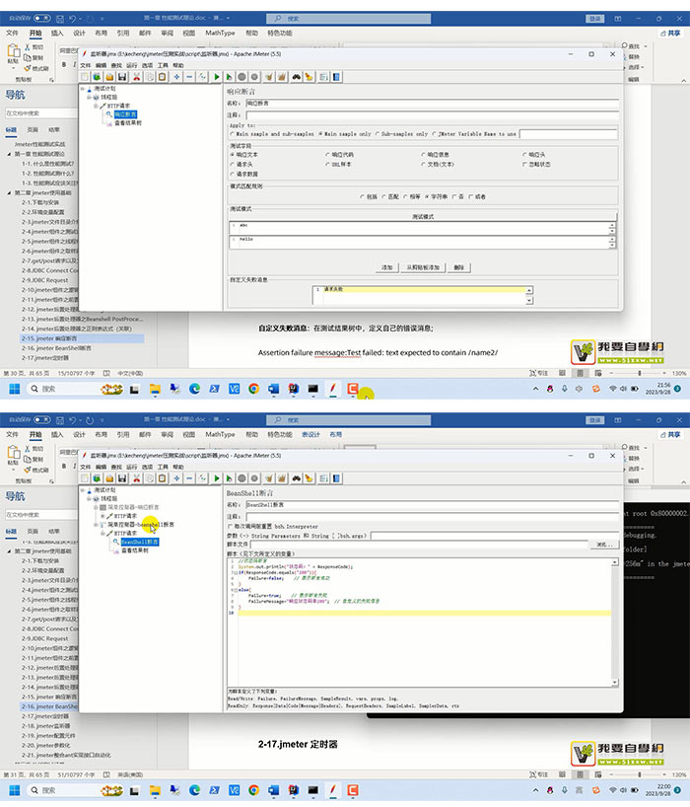690x807 pixels.
Task: Click Clear broom icon in BeanShell断言 JMeter toolbar
Action: point(268,478)
